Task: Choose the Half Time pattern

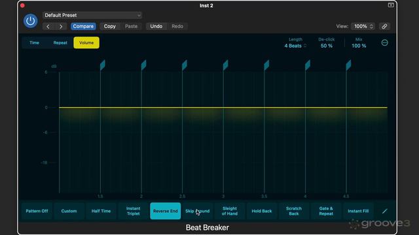Action: tap(101, 211)
